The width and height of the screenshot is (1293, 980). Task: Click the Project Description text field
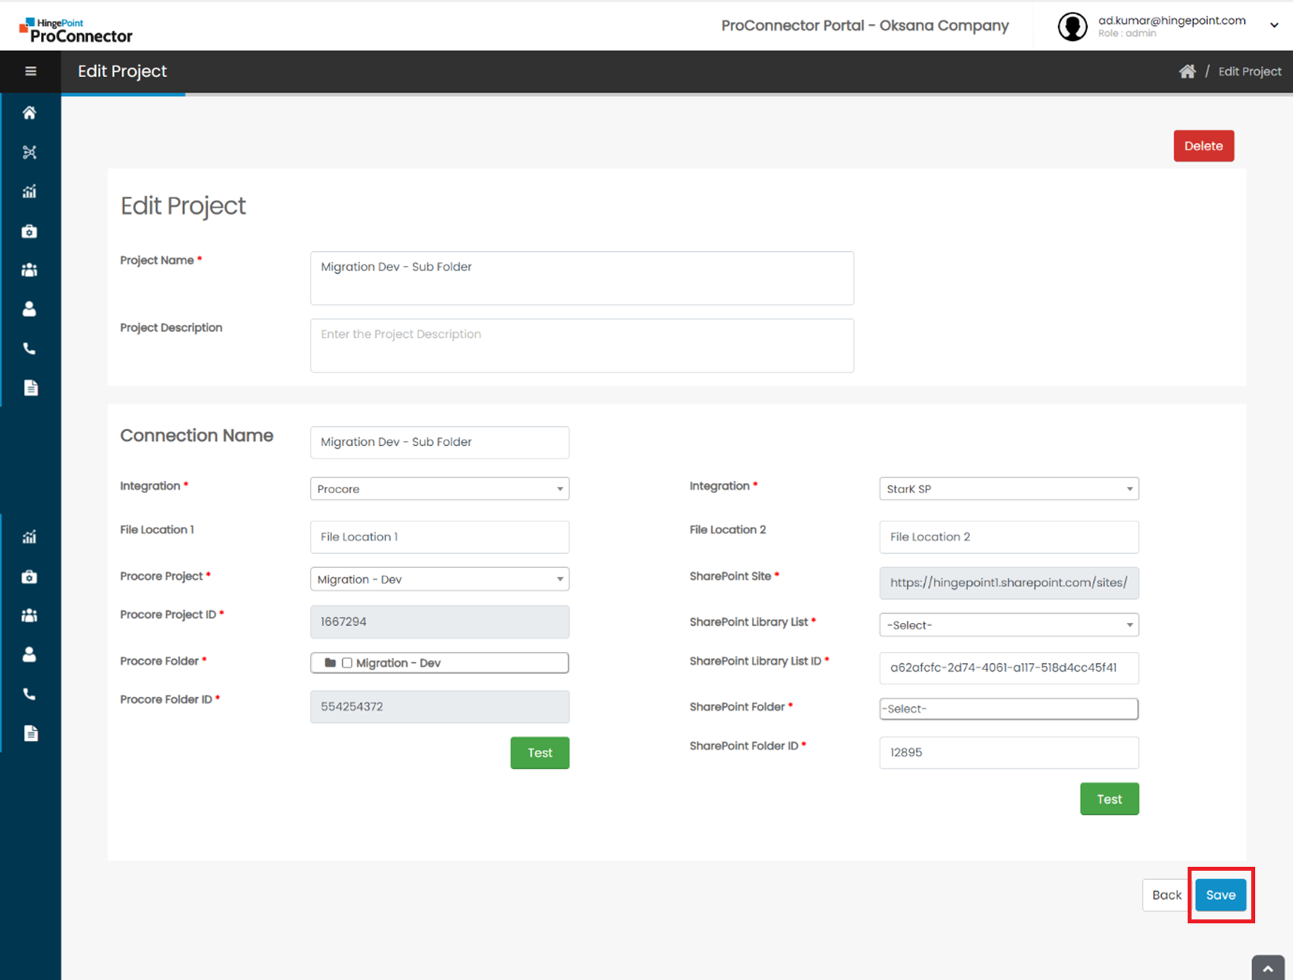(x=581, y=345)
